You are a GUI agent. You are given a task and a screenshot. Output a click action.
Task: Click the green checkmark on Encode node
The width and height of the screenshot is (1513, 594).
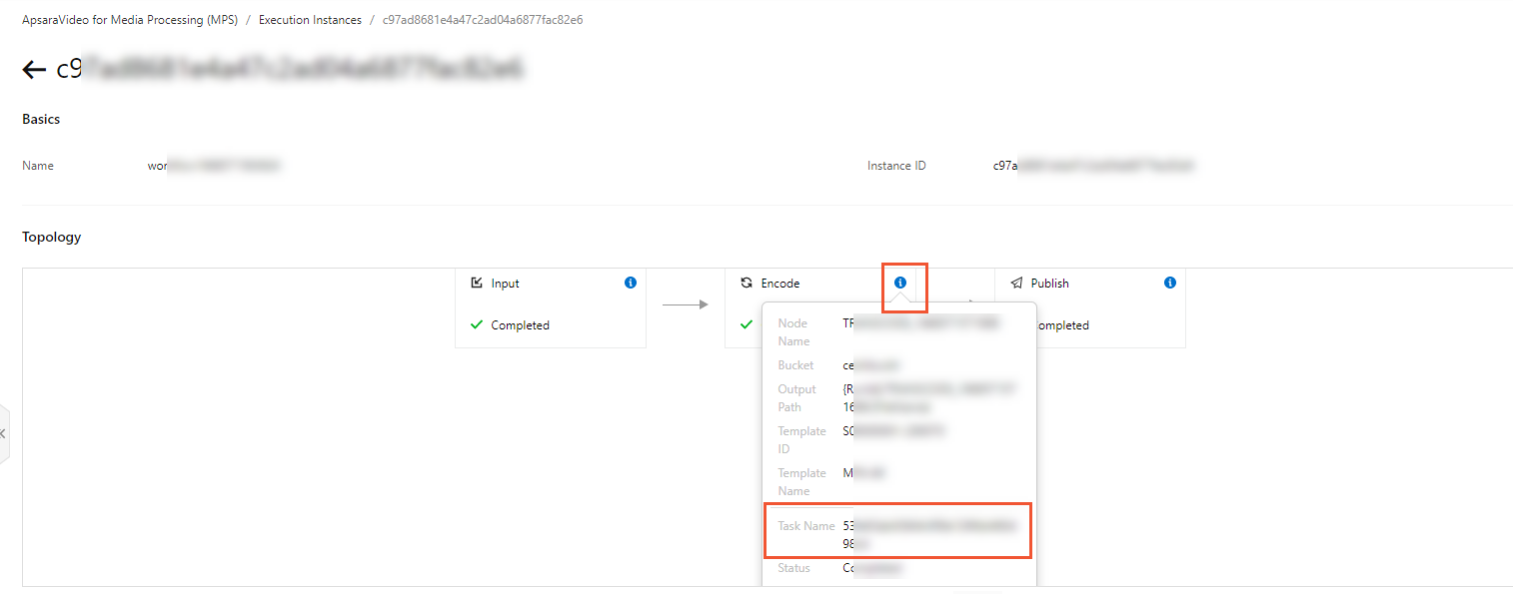(746, 324)
